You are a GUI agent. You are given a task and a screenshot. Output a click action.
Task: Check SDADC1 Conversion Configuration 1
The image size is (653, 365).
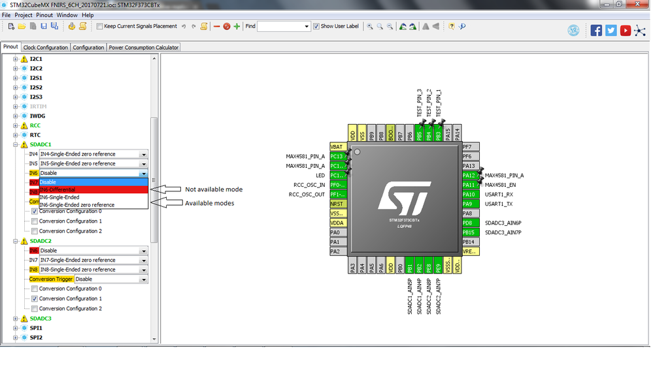[x=35, y=221]
